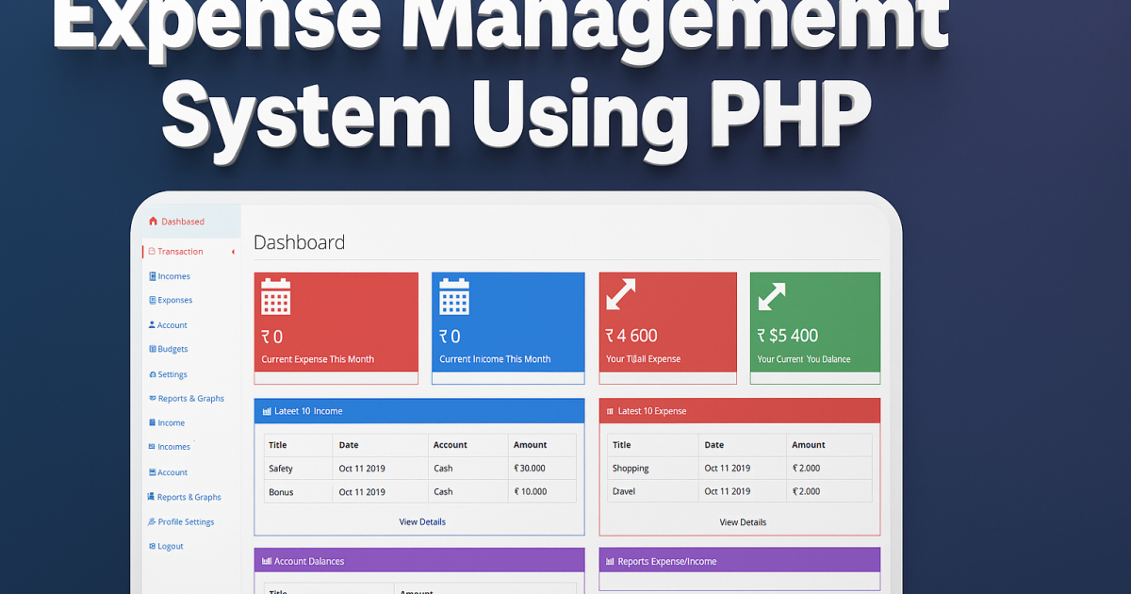Click the Reports & Graphs chart icon
The height and width of the screenshot is (594, 1131).
(153, 398)
